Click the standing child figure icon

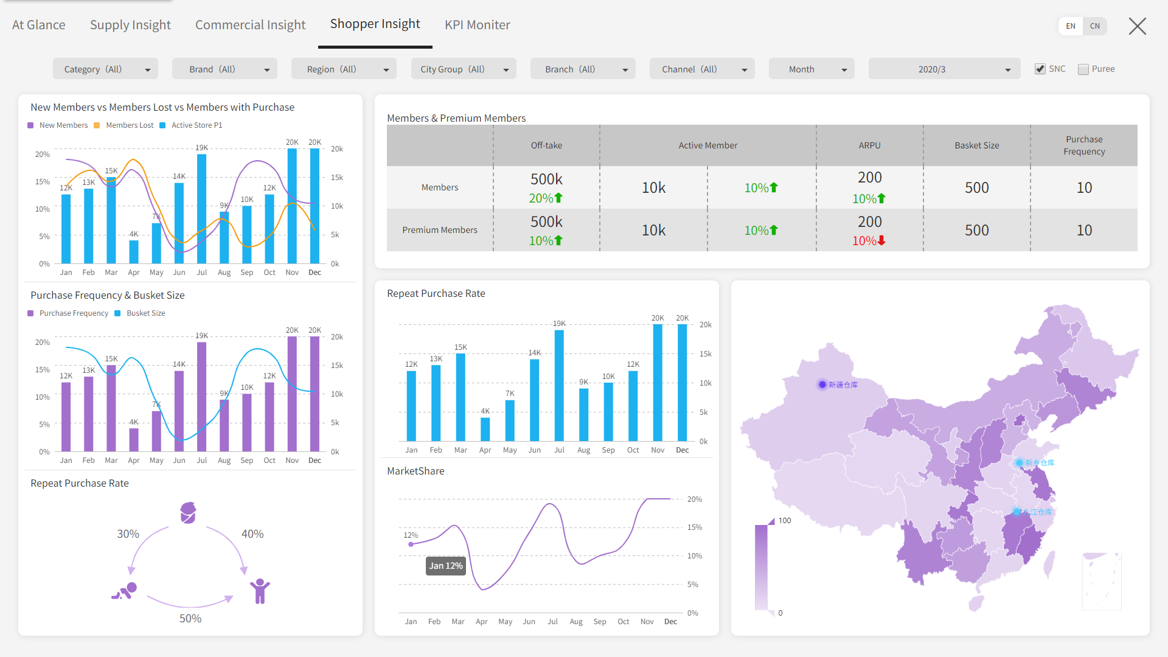[260, 591]
